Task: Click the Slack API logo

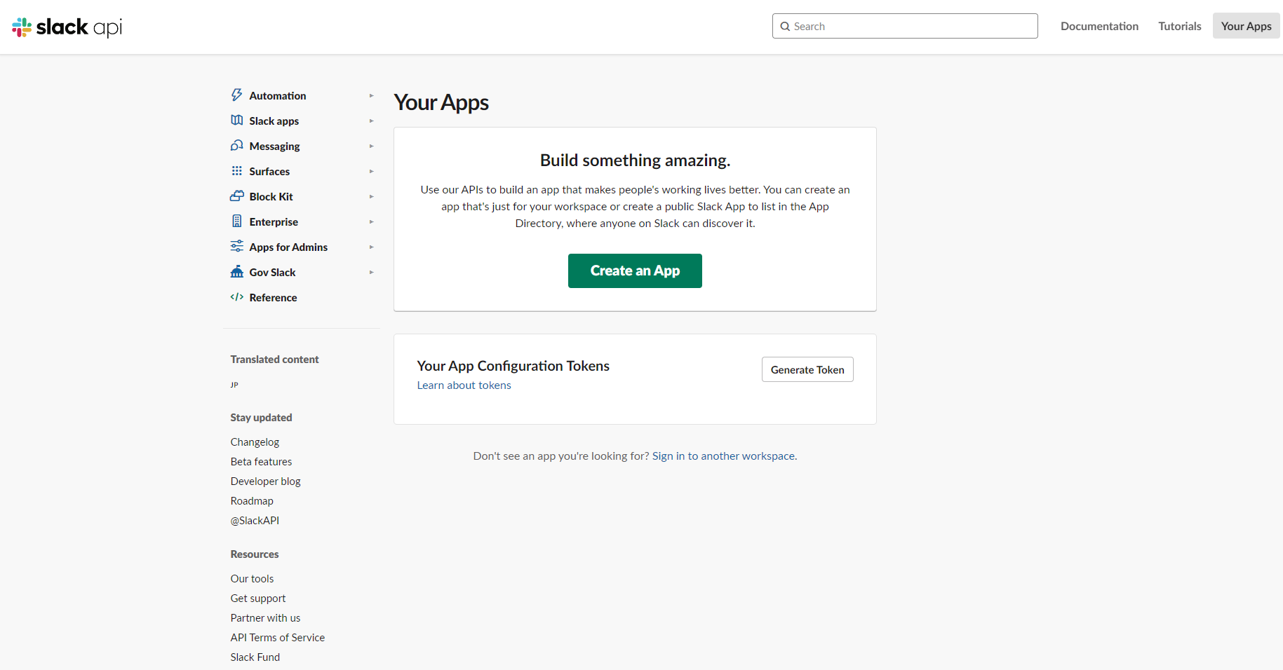Action: [67, 27]
